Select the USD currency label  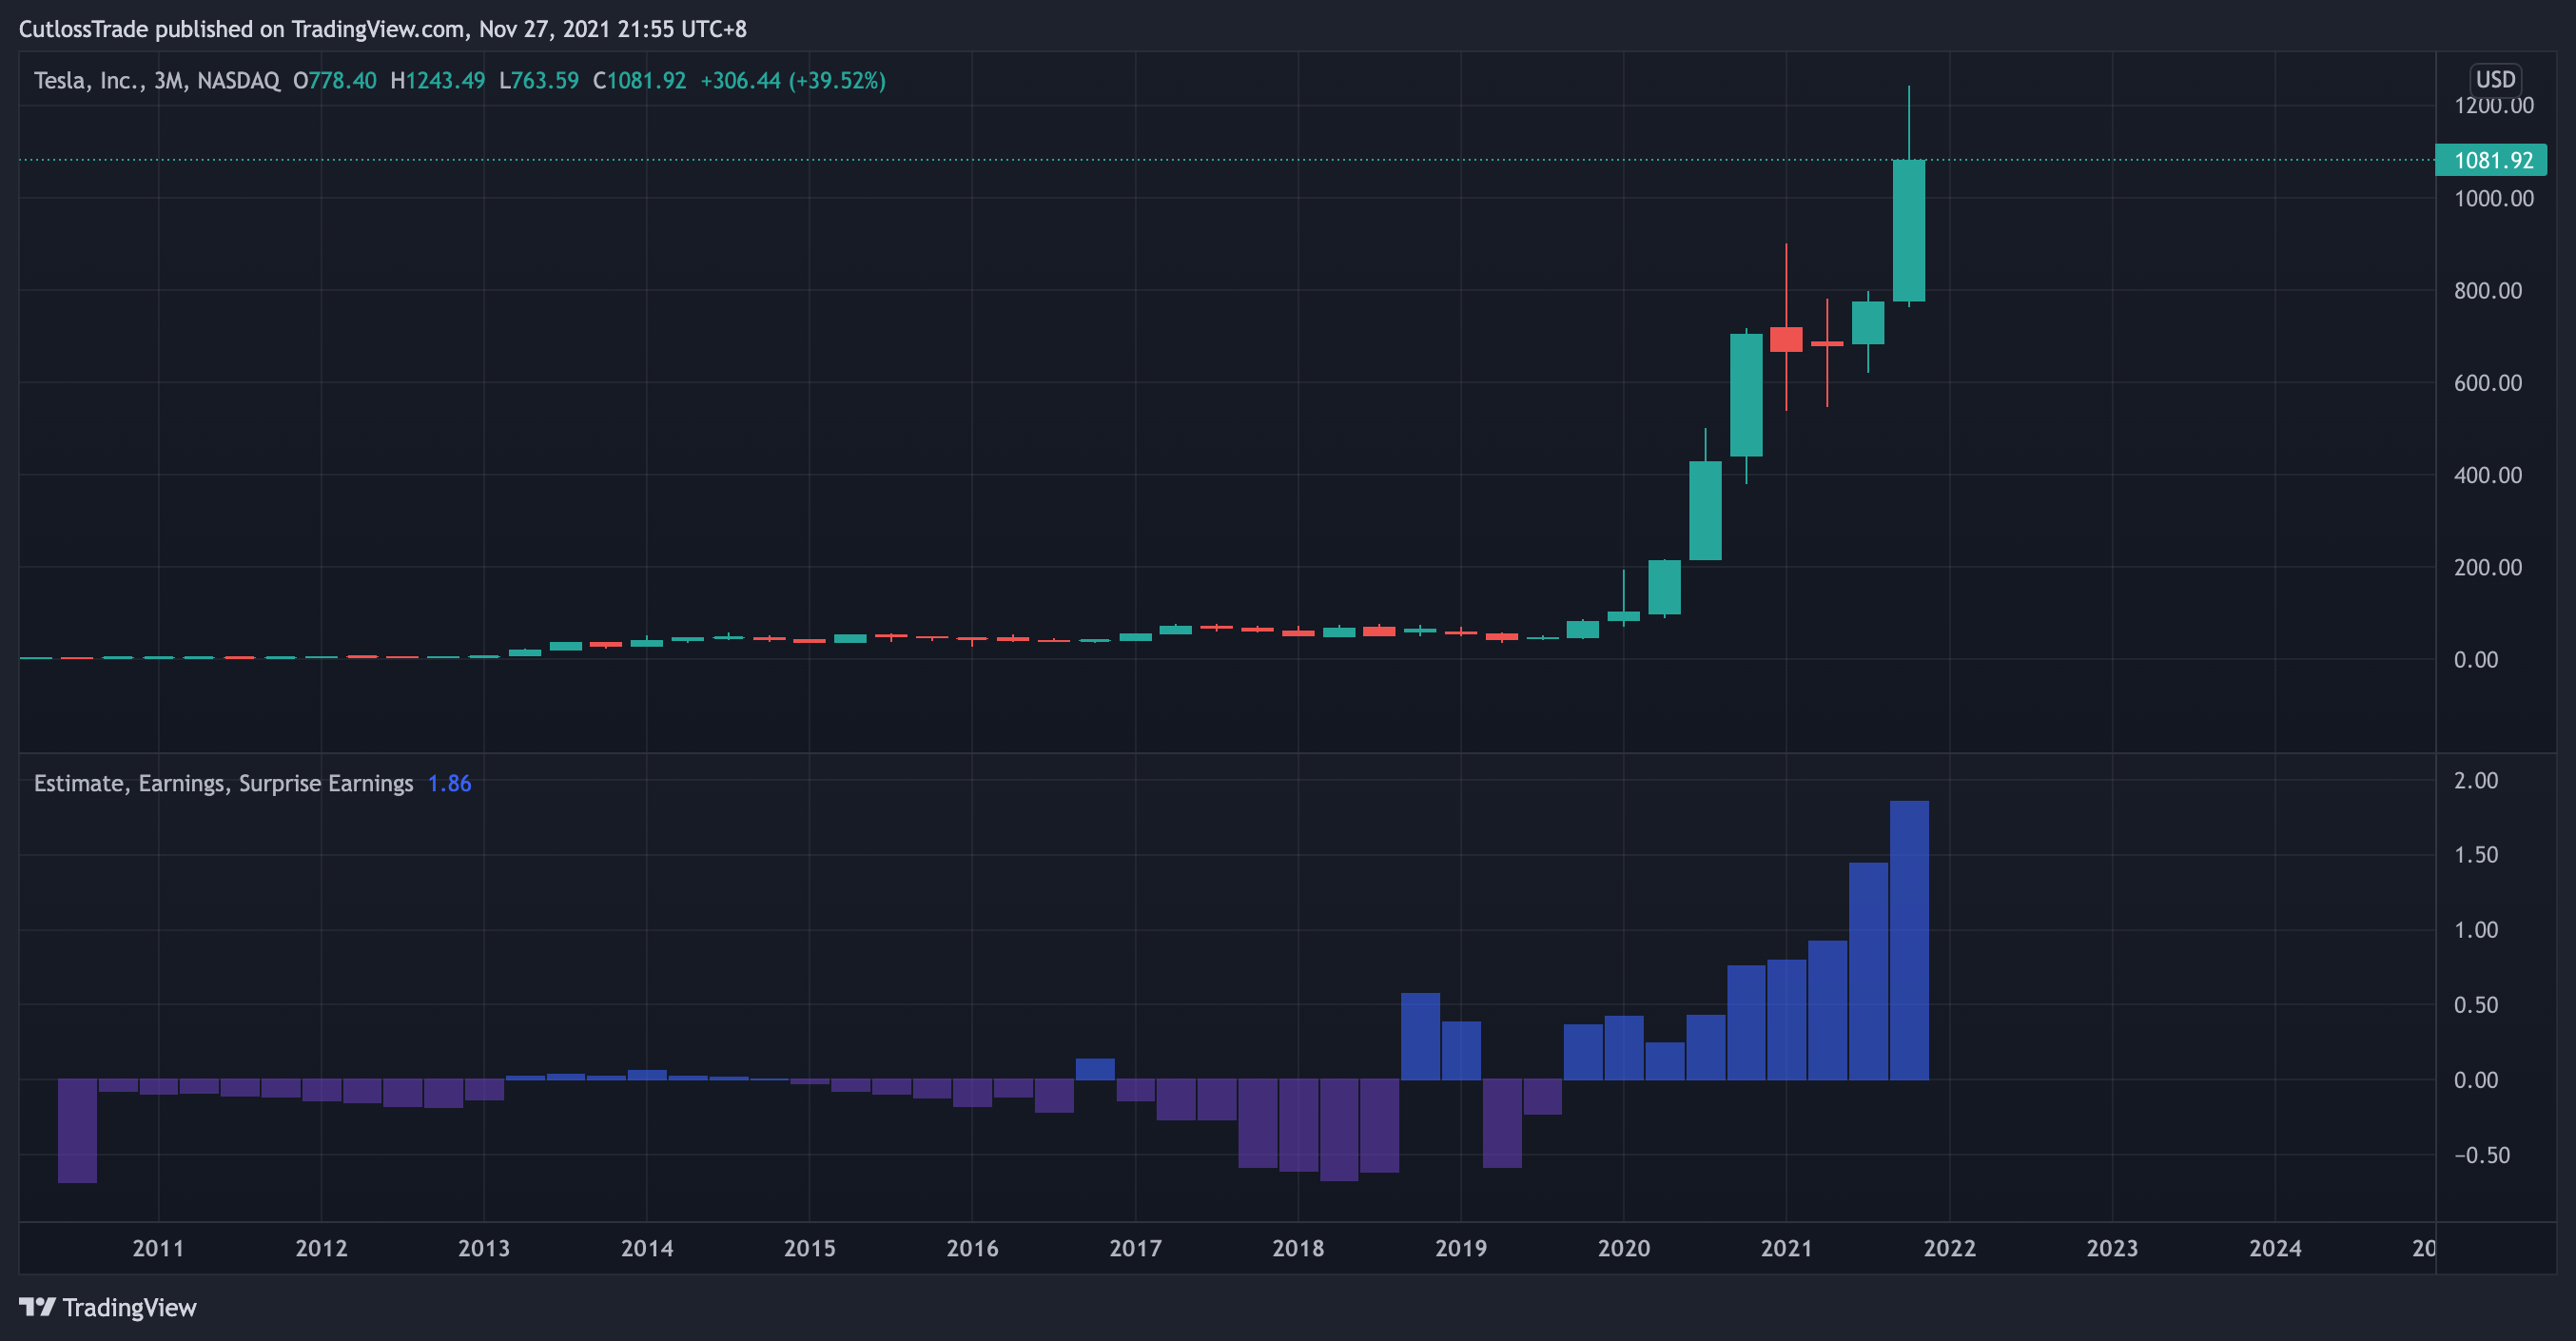tap(2495, 79)
